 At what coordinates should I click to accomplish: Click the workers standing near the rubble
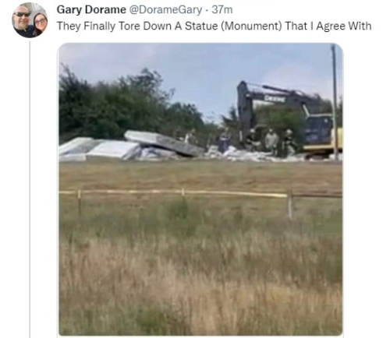point(271,142)
